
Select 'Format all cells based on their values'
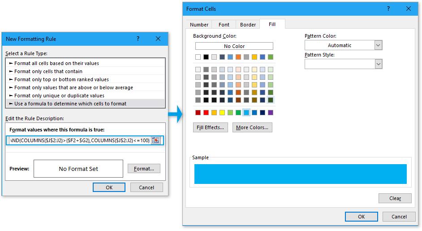[x=85, y=63]
